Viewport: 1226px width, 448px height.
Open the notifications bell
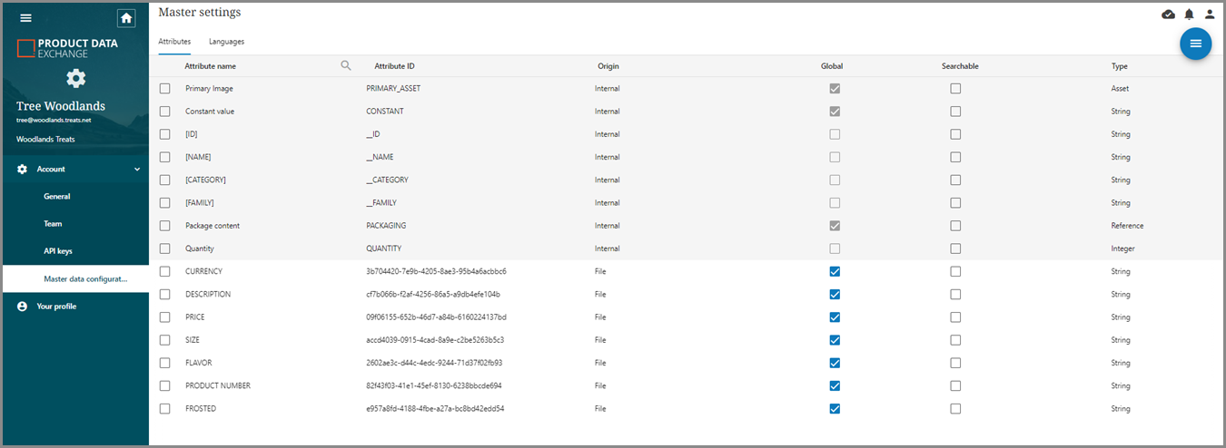1189,15
